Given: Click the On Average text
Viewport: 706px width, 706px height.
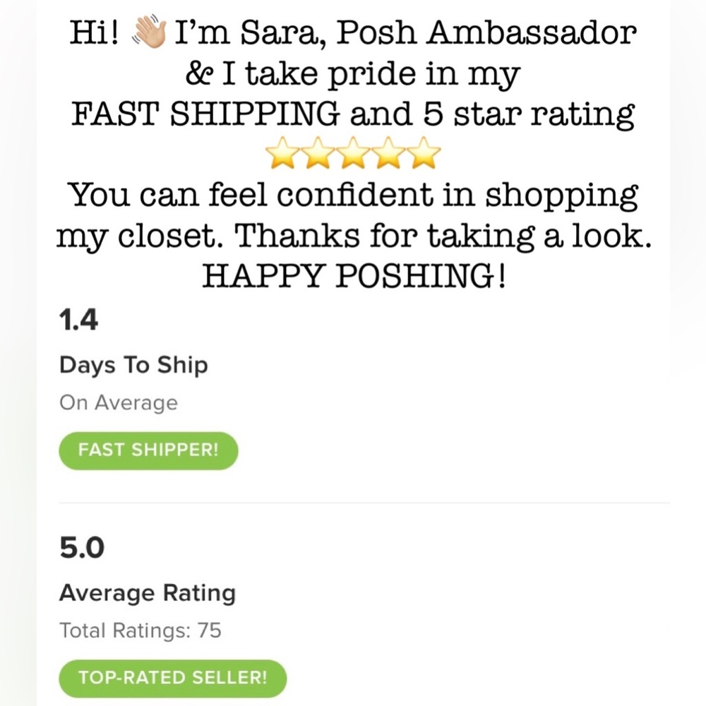Looking at the screenshot, I should pos(119,403).
